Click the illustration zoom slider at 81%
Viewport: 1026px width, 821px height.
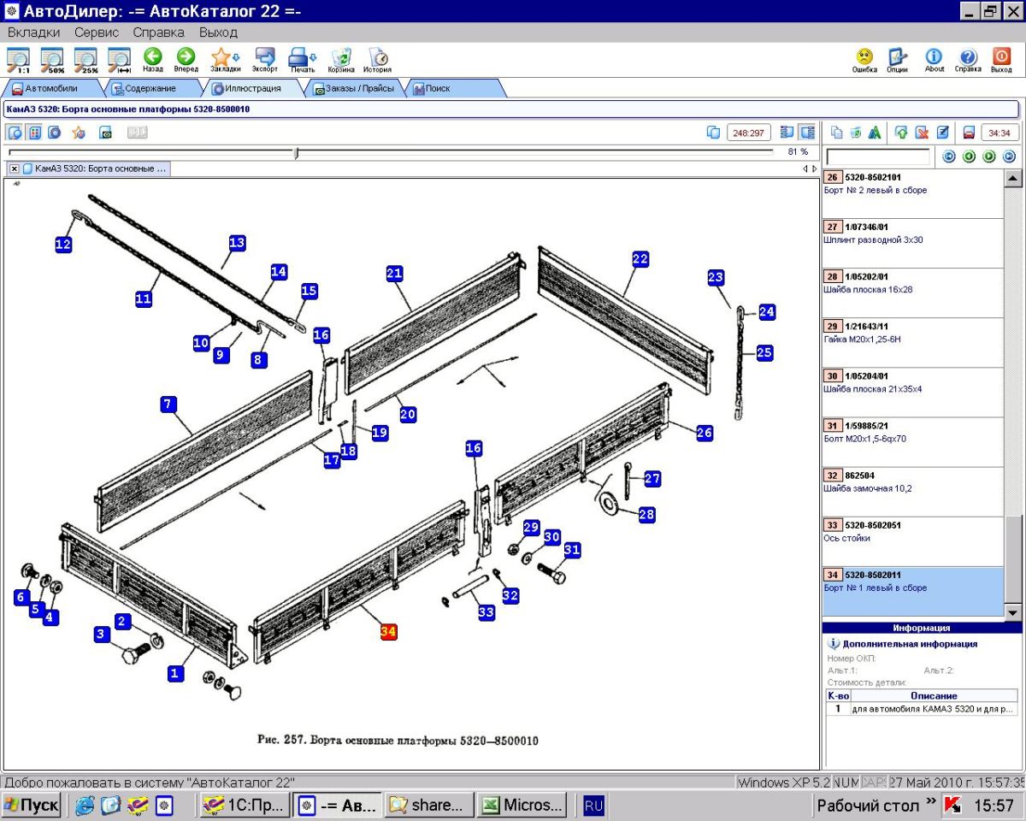[296, 152]
